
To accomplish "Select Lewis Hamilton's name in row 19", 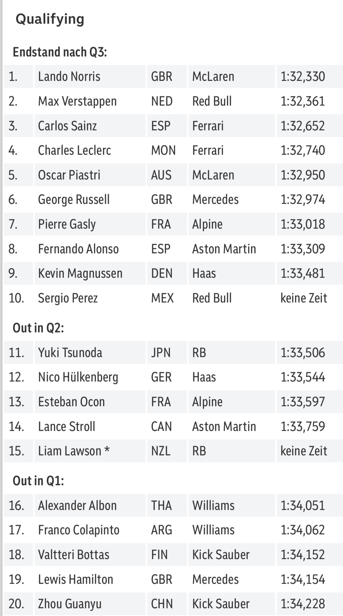I will click(75, 579).
